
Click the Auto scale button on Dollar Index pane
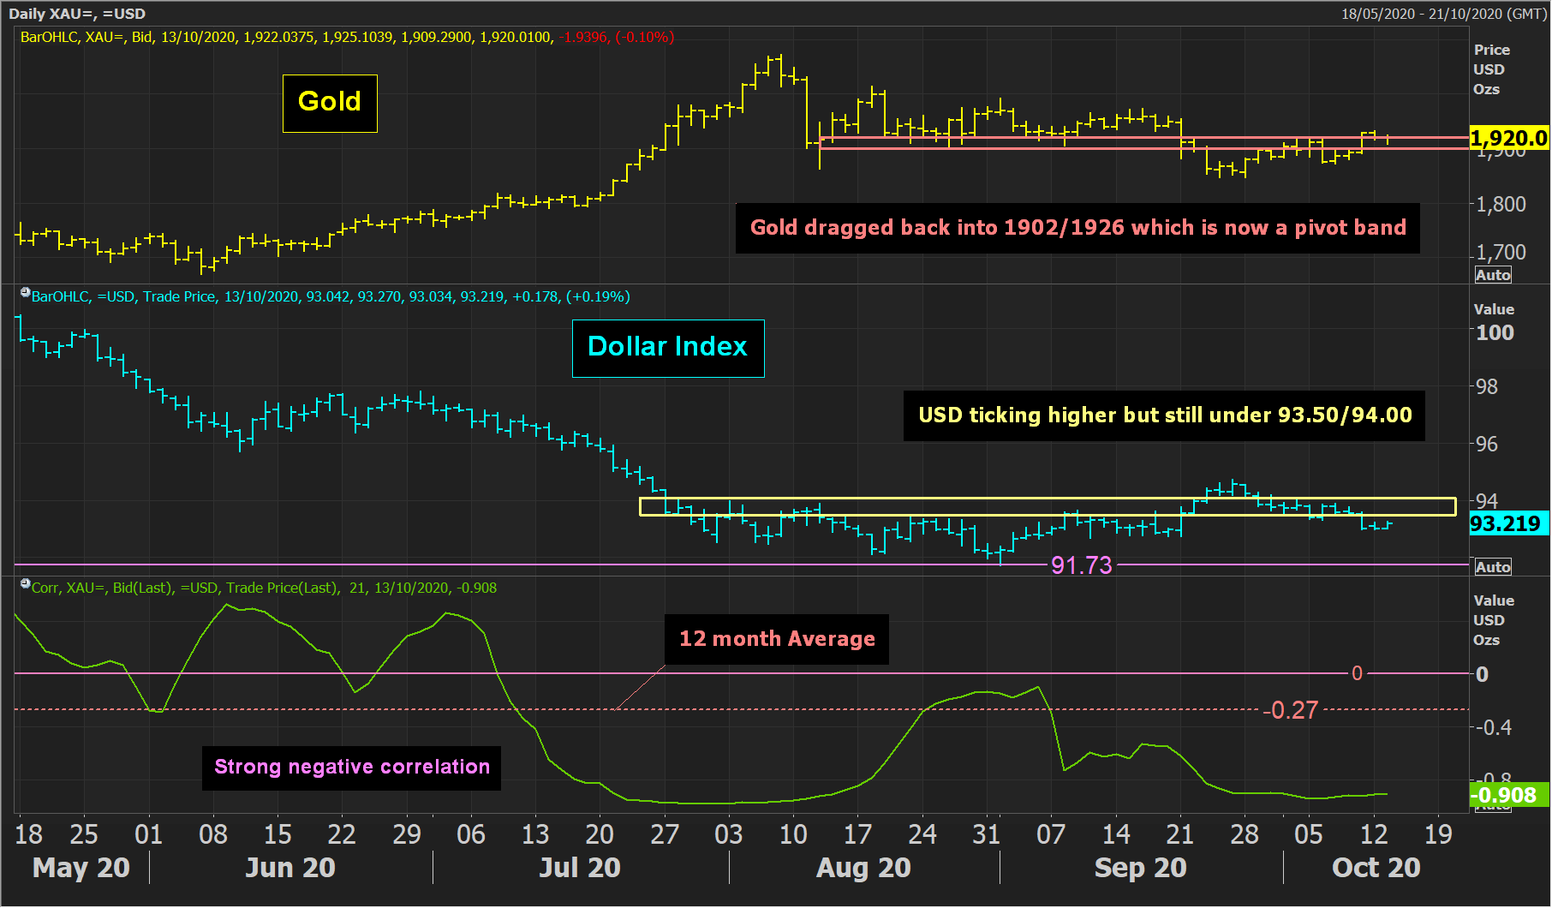pyautogui.click(x=1493, y=567)
